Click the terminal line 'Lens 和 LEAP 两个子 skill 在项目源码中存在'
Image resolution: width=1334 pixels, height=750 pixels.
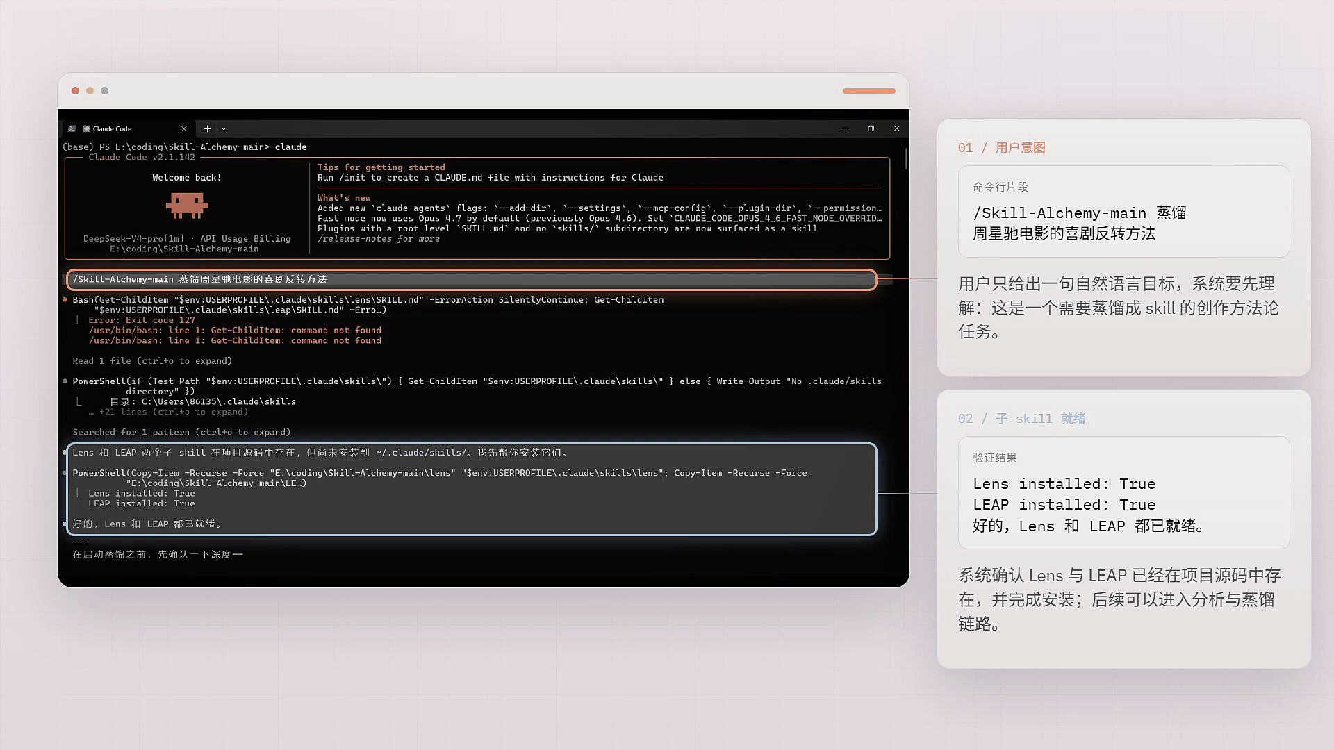coord(321,453)
